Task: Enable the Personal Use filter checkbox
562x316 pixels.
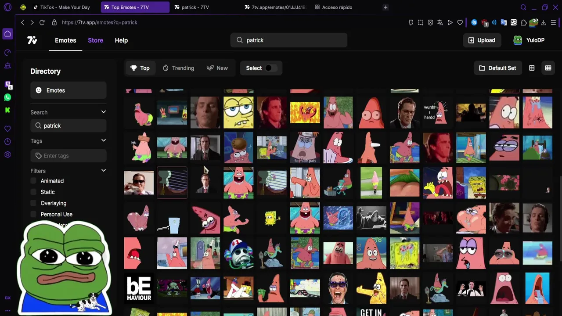Action: tap(33, 214)
